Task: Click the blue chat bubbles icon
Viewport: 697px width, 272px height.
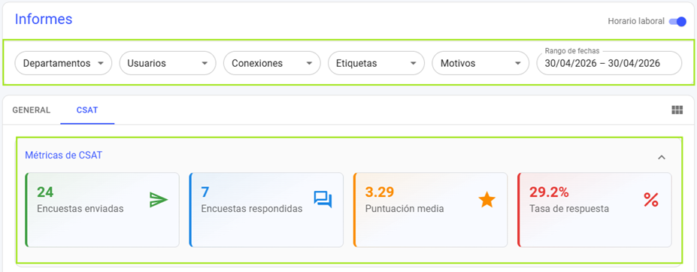Action: 323,200
